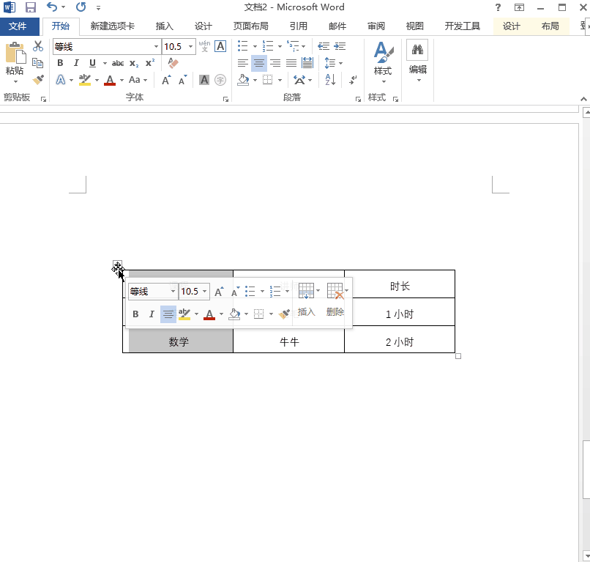Toggle subscript formatting
590x562 pixels.
134,63
